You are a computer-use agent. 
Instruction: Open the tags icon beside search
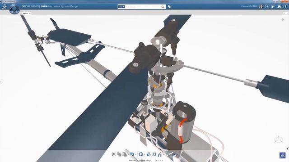169,7
